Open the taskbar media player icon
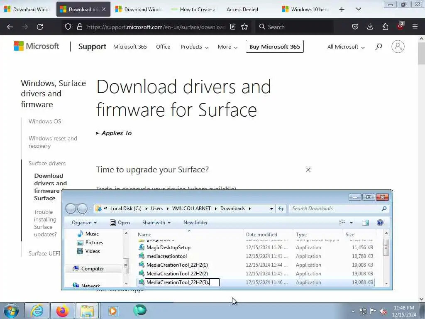 coord(113,311)
